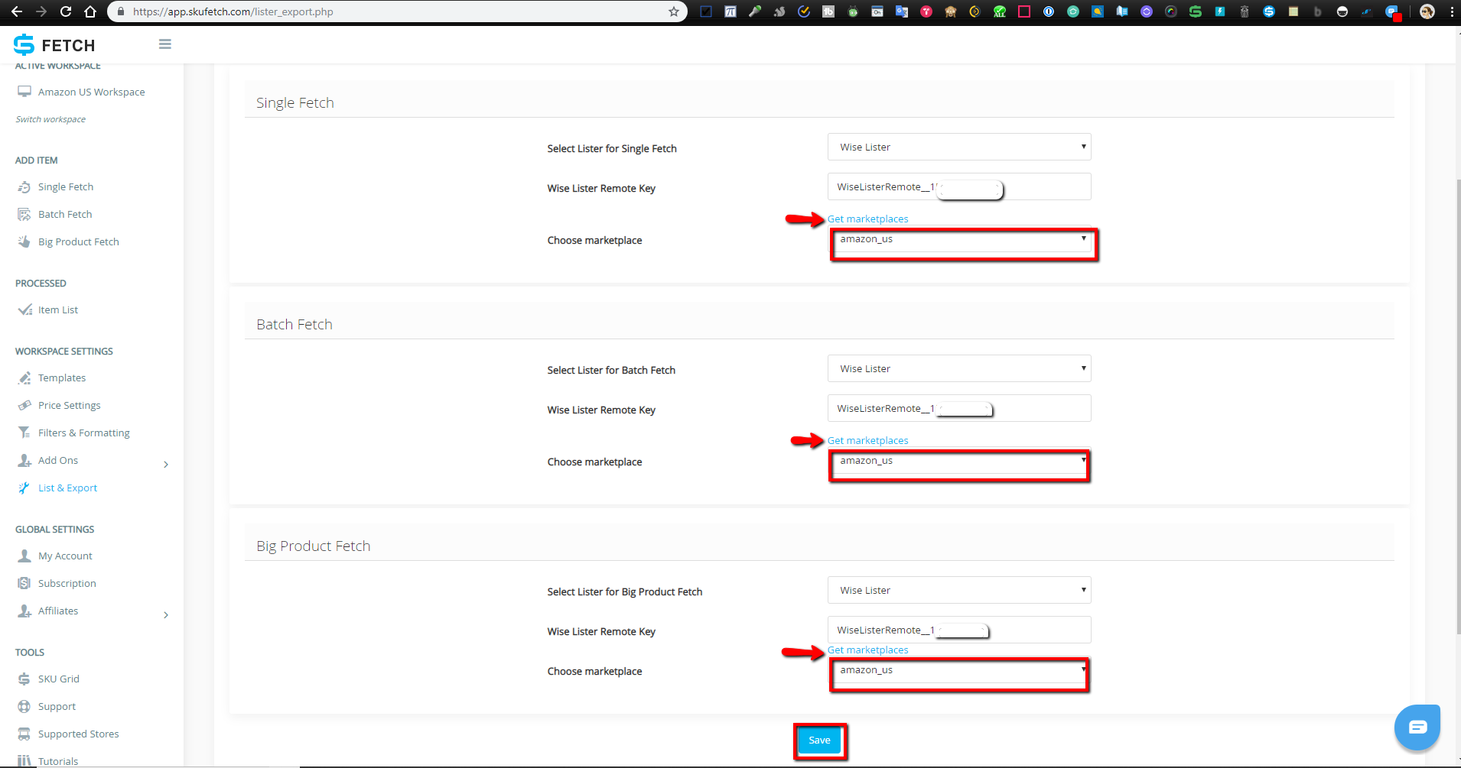1461x768 pixels.
Task: Toggle the hamburger menu icon
Action: pyautogui.click(x=165, y=44)
